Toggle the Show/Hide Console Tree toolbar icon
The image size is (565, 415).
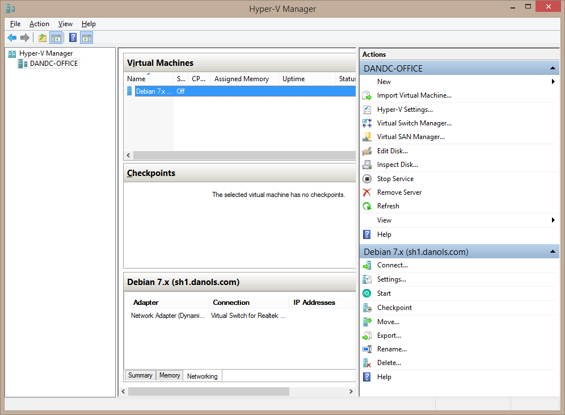point(56,37)
